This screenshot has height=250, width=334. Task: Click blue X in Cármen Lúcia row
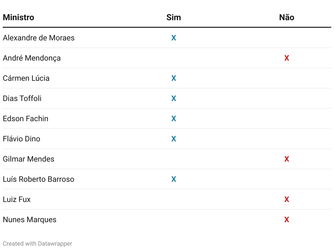(x=174, y=78)
